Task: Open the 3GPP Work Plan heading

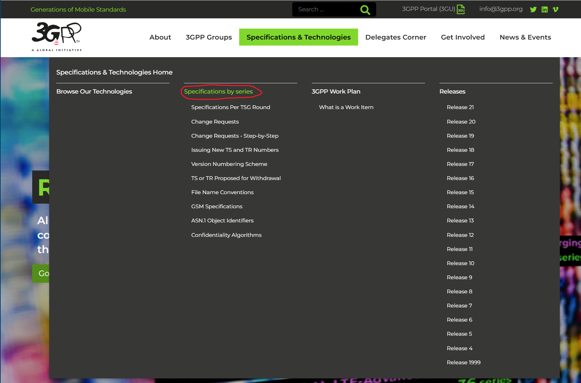Action: click(336, 91)
